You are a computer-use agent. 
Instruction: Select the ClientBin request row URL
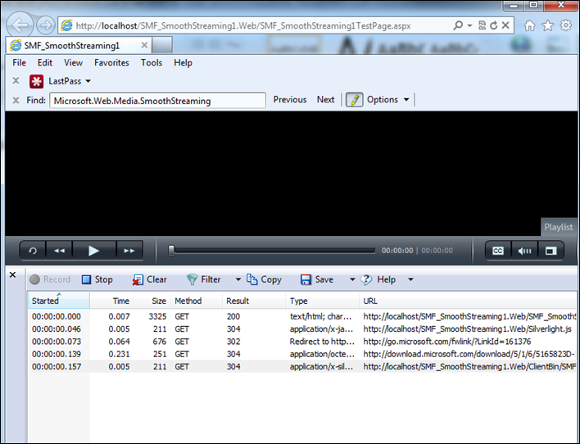click(x=469, y=367)
